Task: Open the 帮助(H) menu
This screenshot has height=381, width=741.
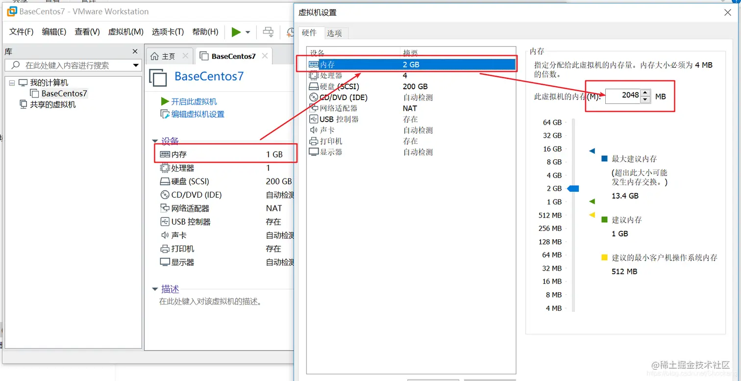Action: (x=205, y=32)
